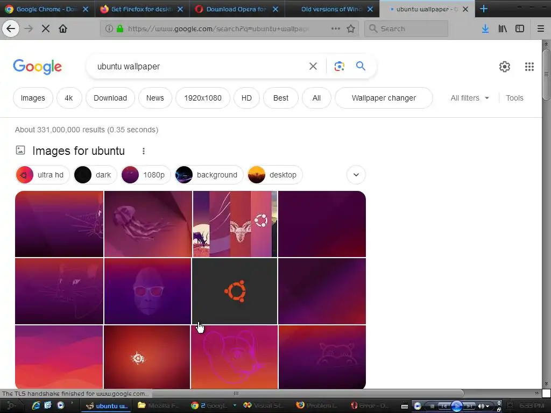Close the ubuntu wallpaper tab

pyautogui.click(x=465, y=9)
